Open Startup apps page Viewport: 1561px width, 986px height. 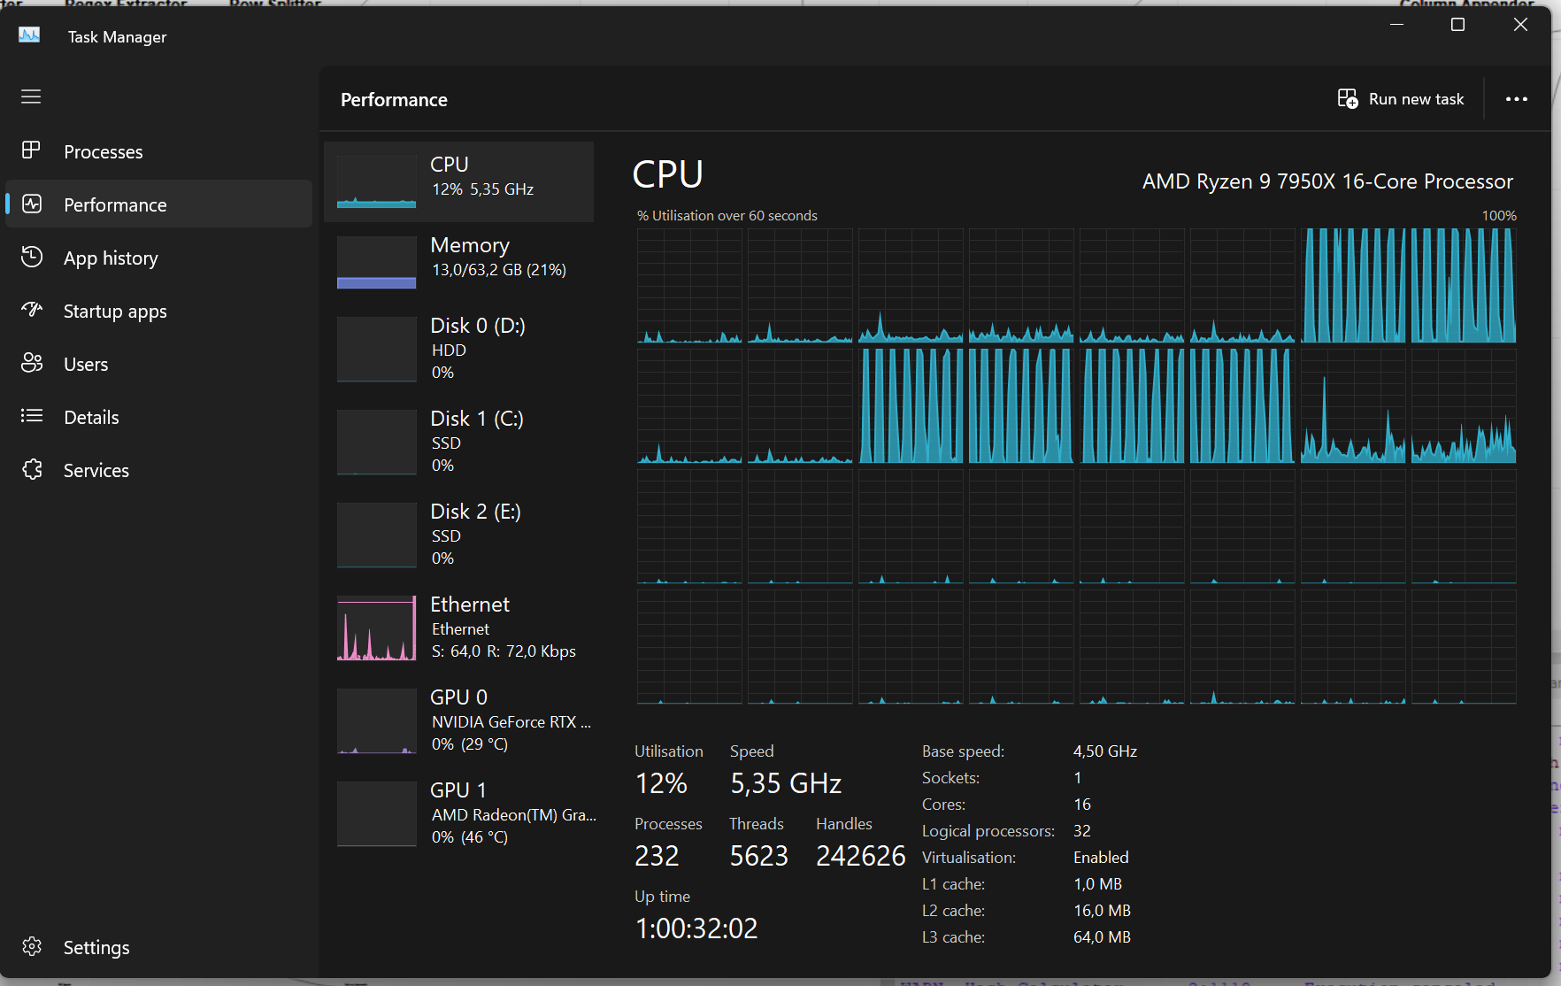159,311
